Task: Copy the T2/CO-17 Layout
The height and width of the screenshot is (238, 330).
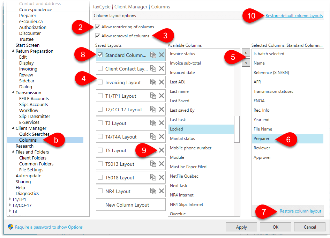Action: (x=153, y=110)
